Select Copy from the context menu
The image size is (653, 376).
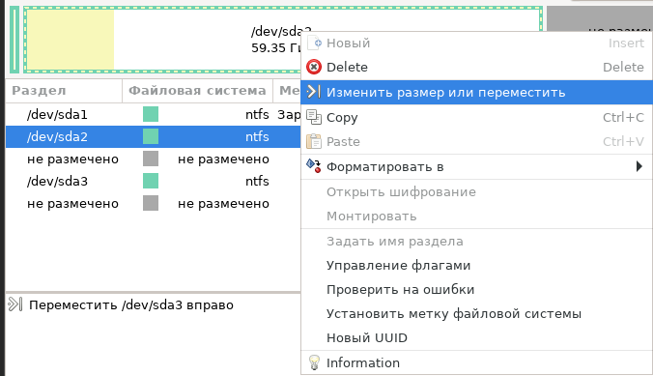(x=476, y=118)
